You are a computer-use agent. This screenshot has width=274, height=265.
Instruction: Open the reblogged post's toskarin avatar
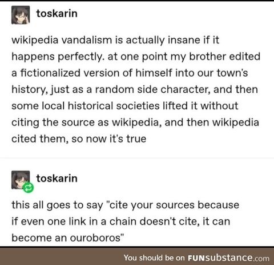(21, 180)
